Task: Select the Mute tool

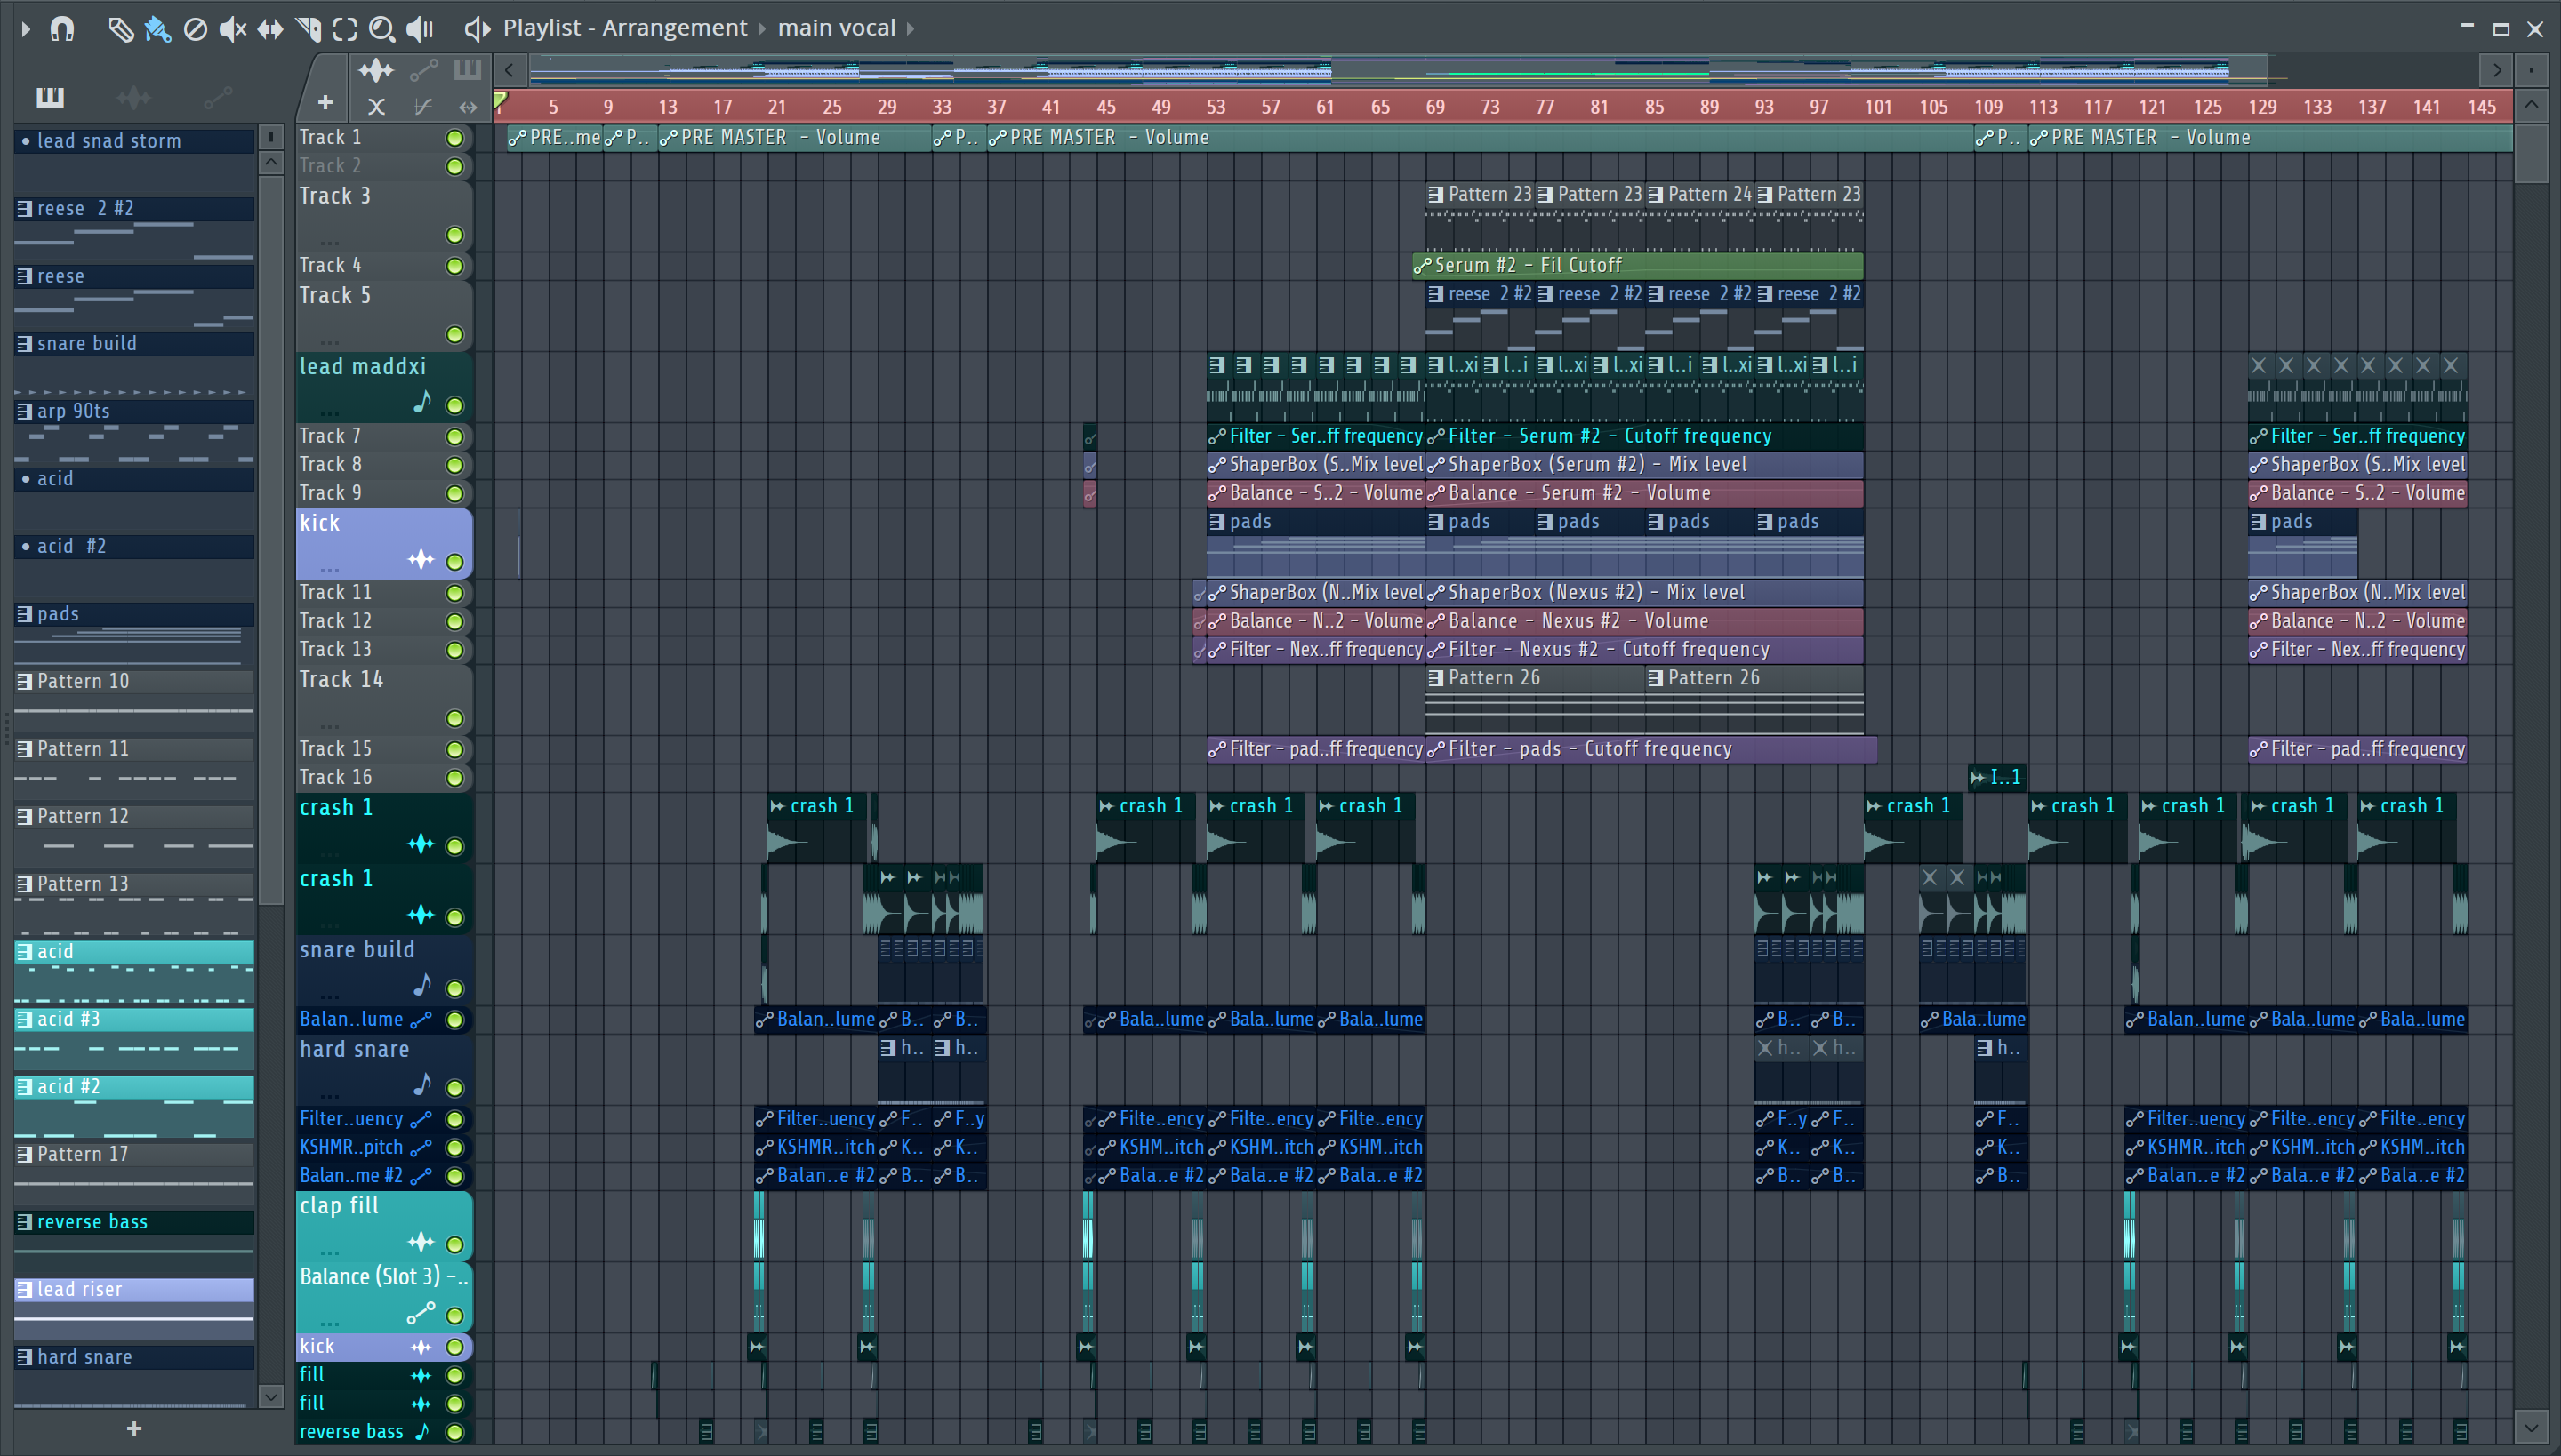Action: click(232, 29)
